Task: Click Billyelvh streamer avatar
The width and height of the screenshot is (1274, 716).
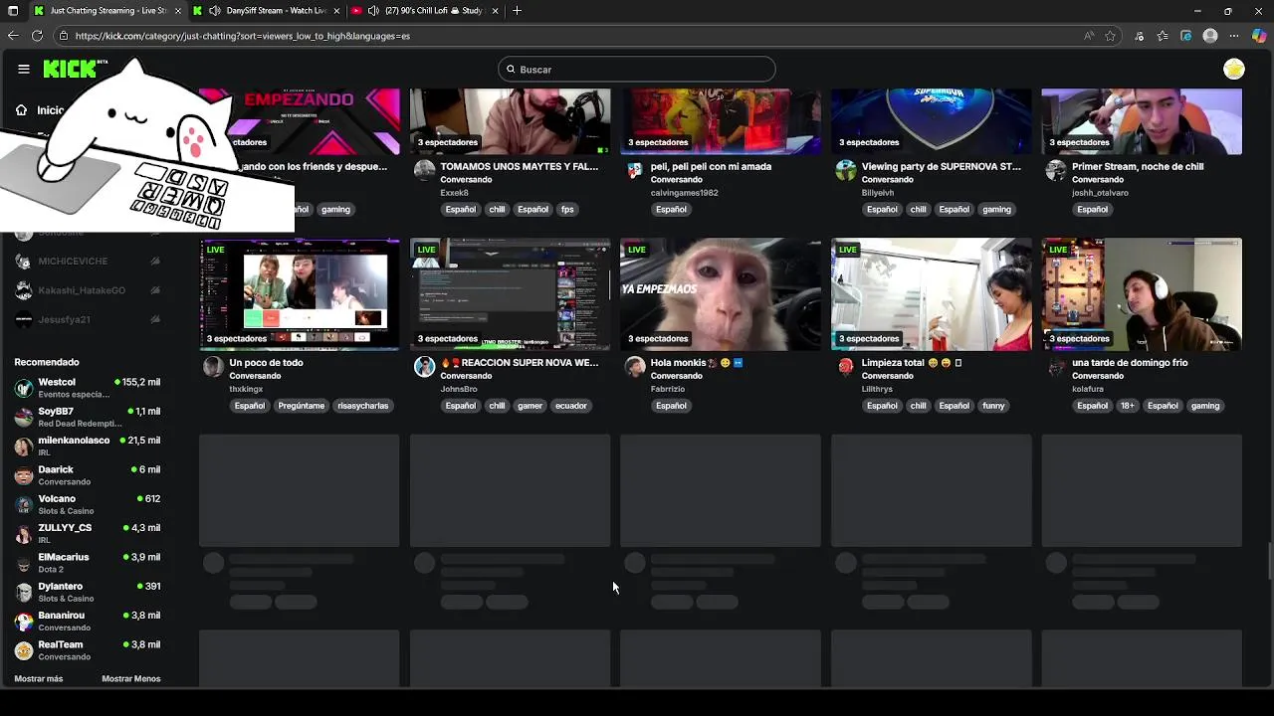Action: click(846, 170)
